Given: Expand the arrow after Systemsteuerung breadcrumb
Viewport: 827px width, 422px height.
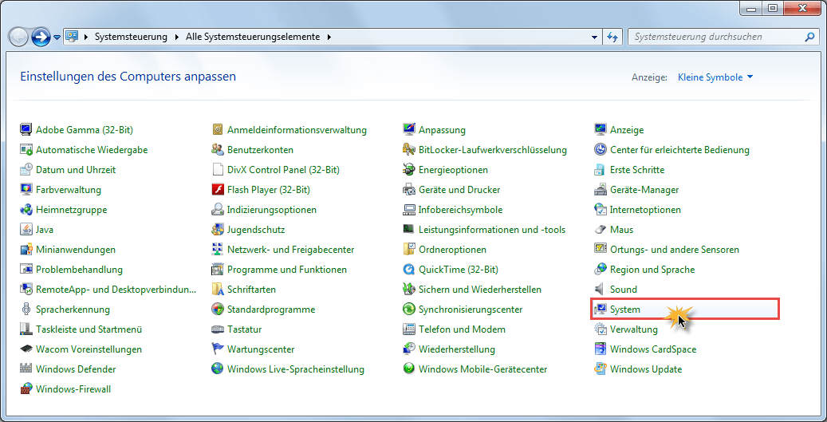Looking at the screenshot, I should 177,37.
